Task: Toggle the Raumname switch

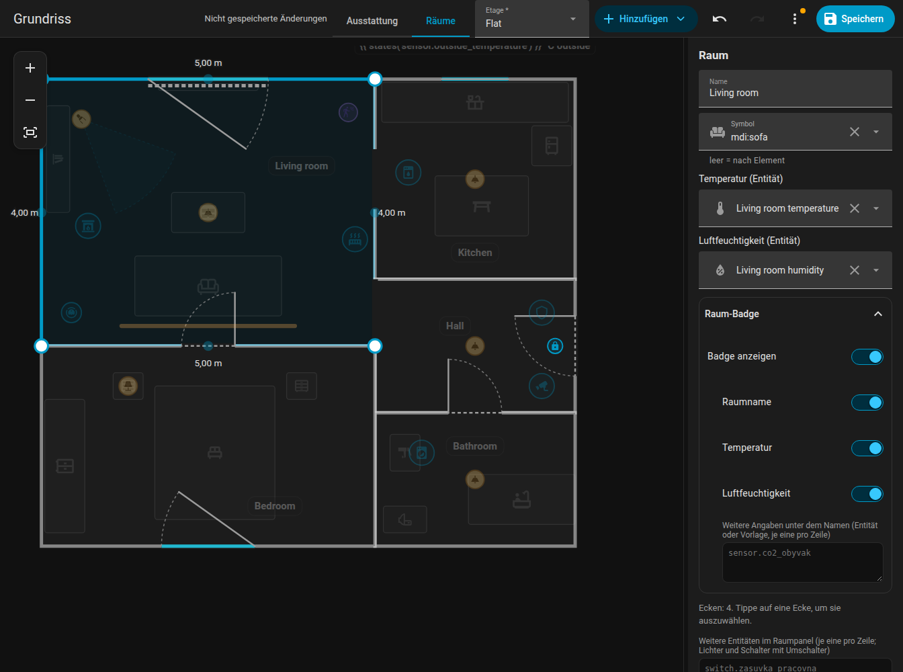Action: pos(867,403)
